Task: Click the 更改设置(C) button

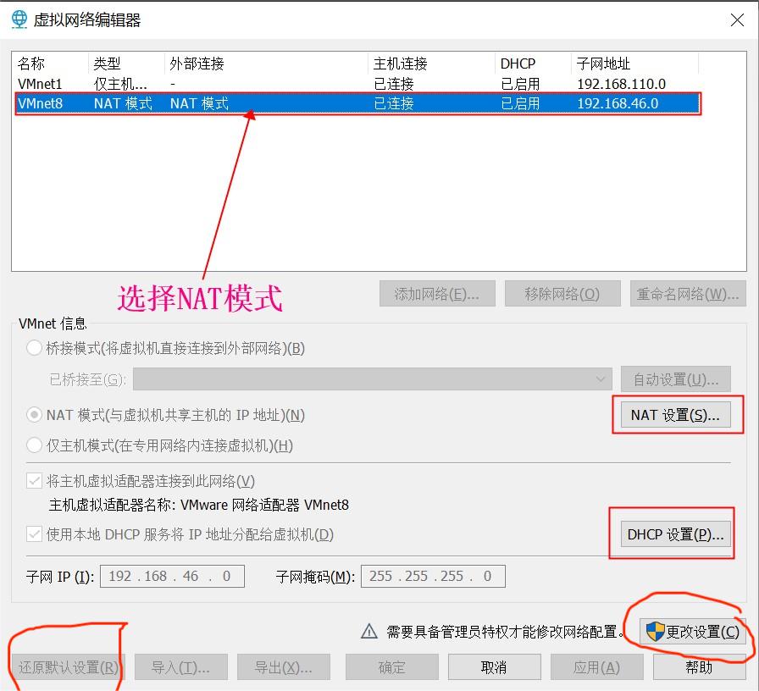Action: pyautogui.click(x=692, y=632)
